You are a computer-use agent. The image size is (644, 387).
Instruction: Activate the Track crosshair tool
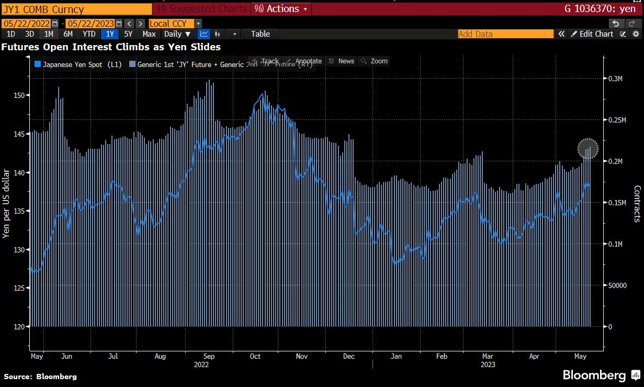[x=266, y=61]
